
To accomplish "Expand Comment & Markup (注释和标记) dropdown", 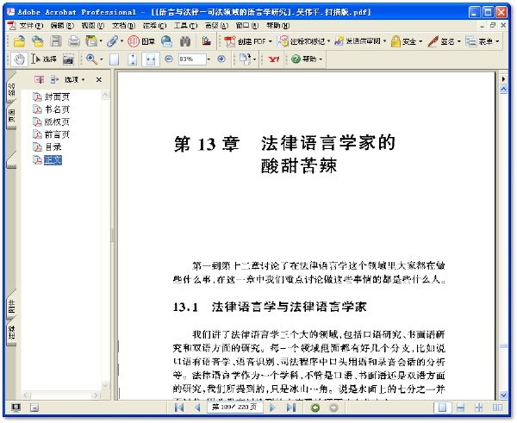I will point(328,41).
